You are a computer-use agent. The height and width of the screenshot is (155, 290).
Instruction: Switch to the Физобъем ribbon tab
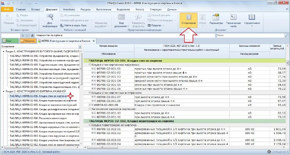[x=68, y=10]
